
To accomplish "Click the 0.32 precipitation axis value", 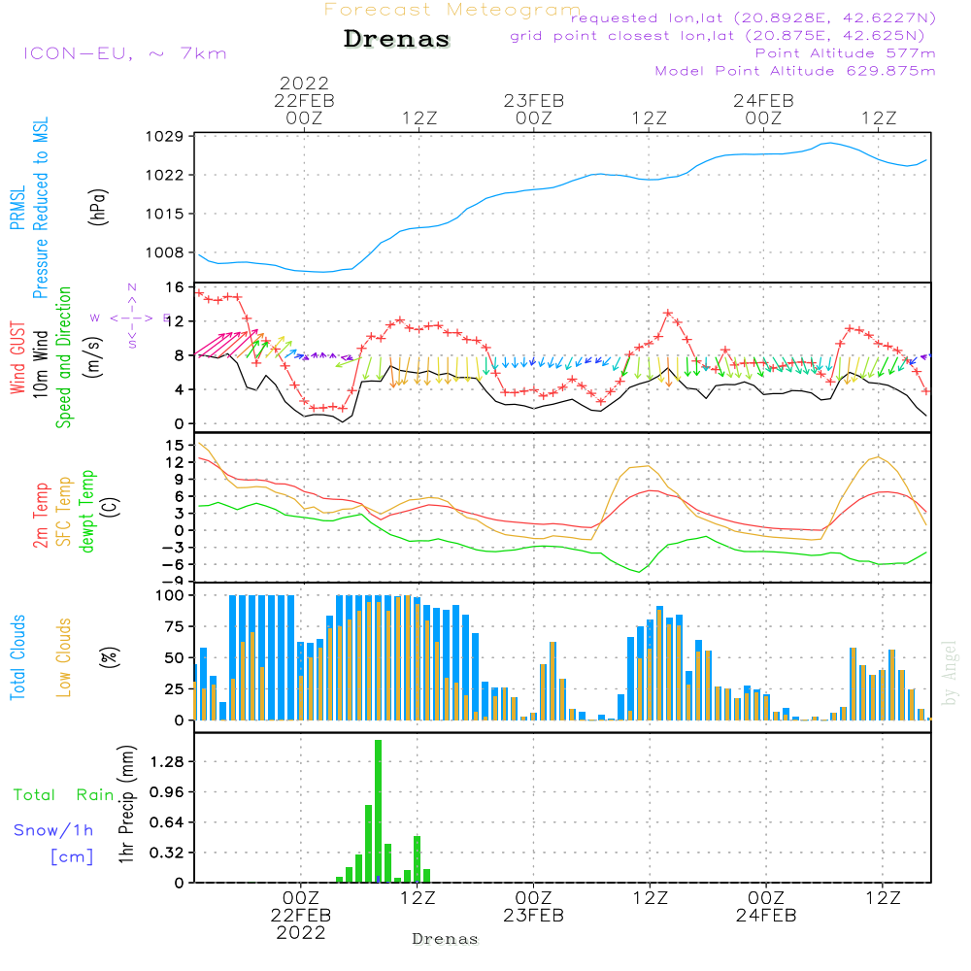I will (167, 853).
